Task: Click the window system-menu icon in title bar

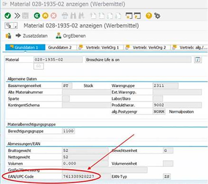Action: point(5,4)
